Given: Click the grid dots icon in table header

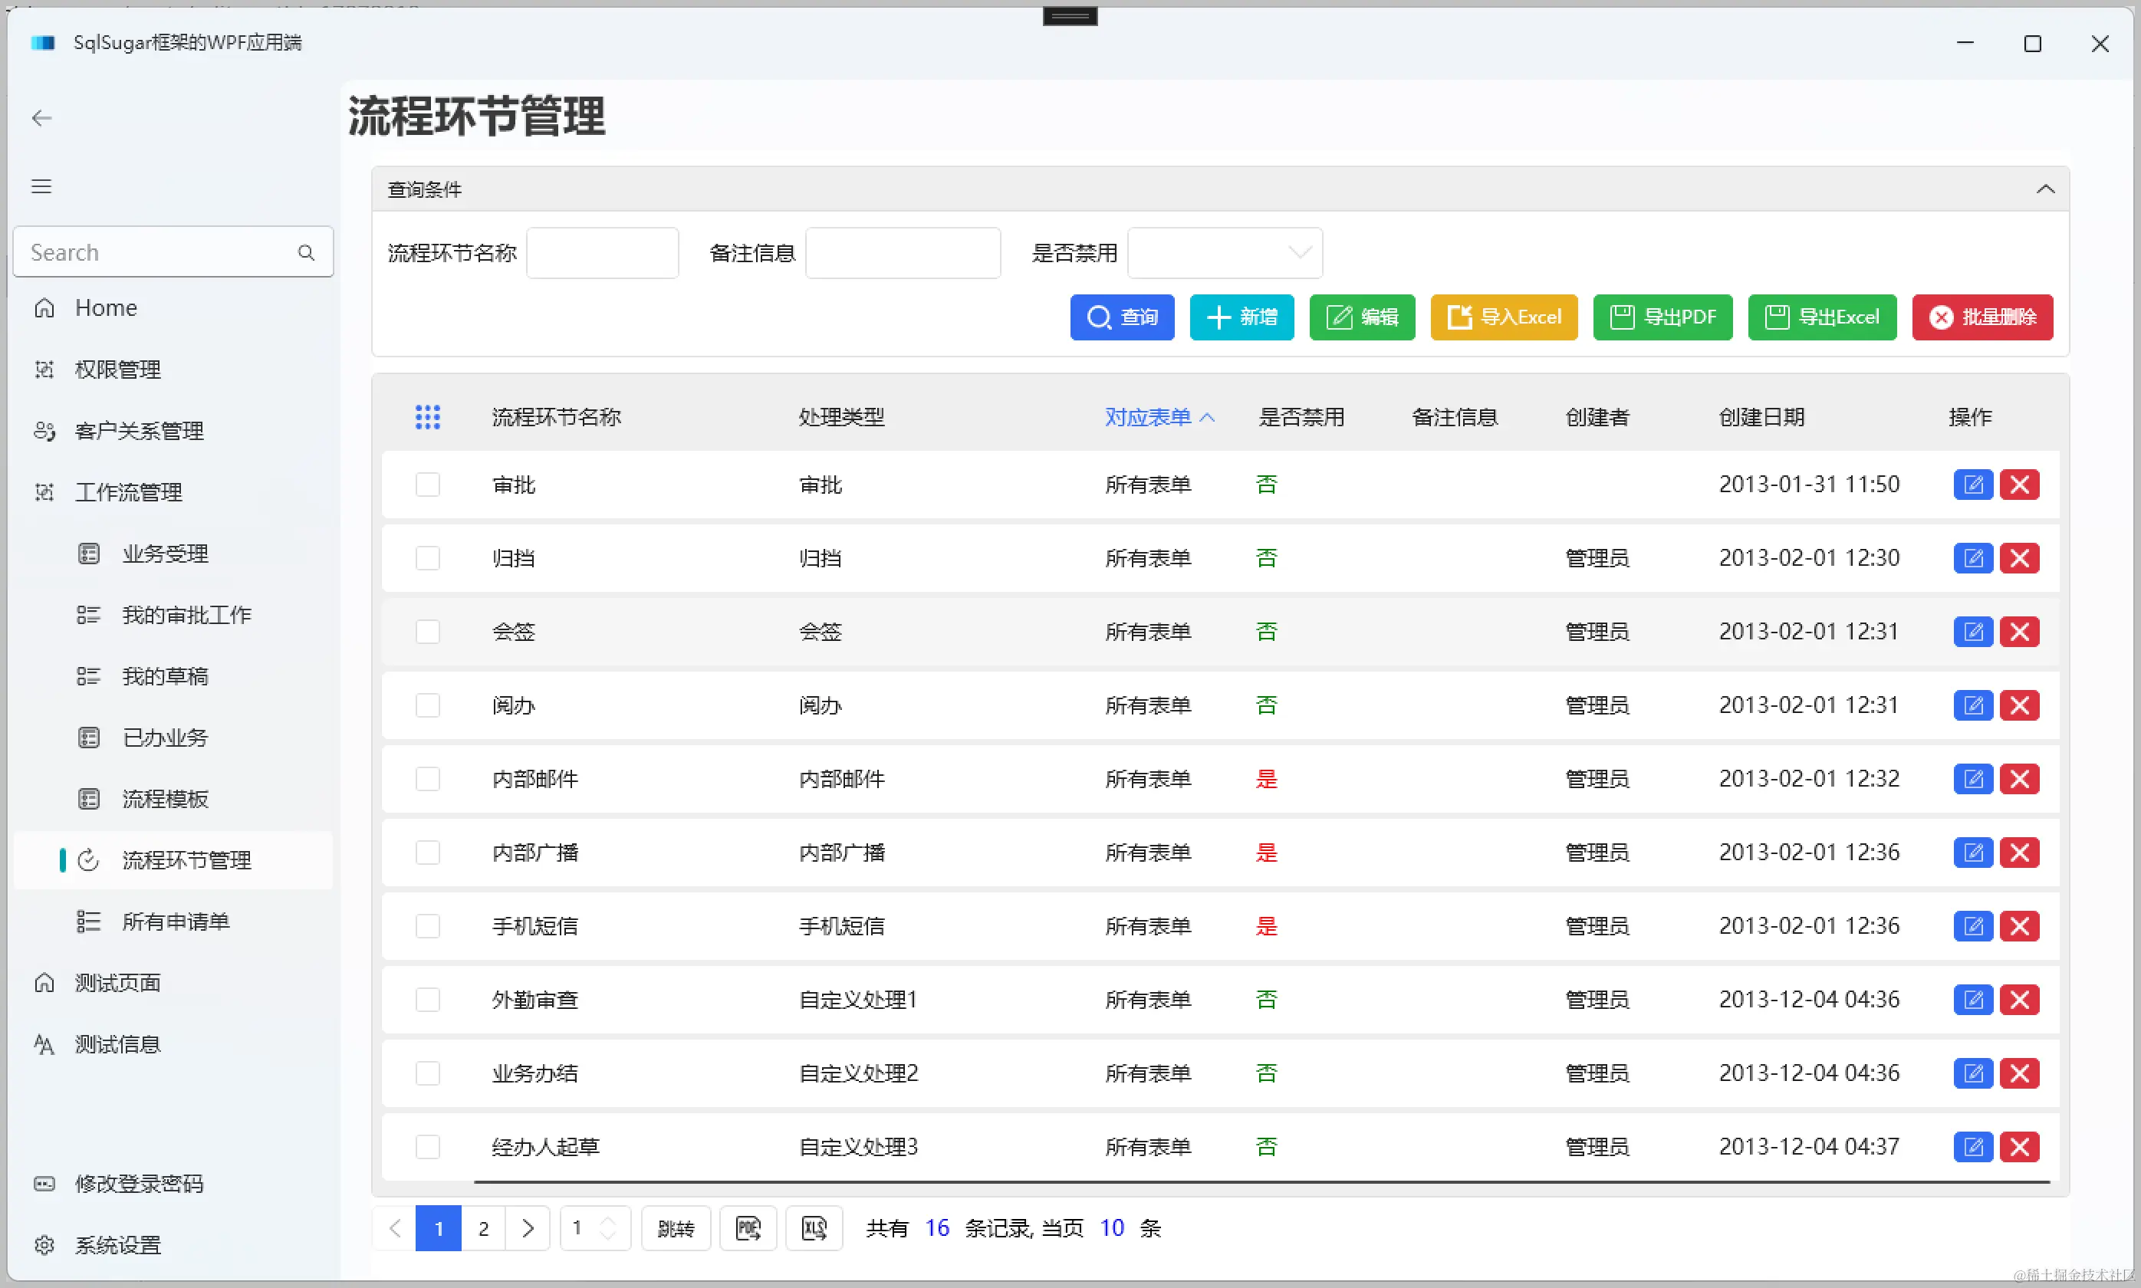Looking at the screenshot, I should (x=427, y=418).
